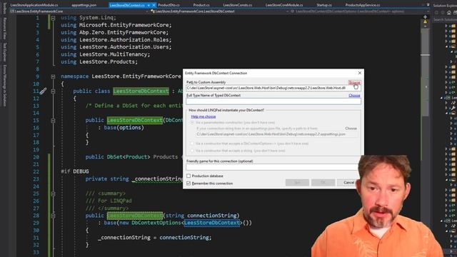Enable the Production database checkbox
This screenshot has height=257, width=457.
pyautogui.click(x=189, y=176)
